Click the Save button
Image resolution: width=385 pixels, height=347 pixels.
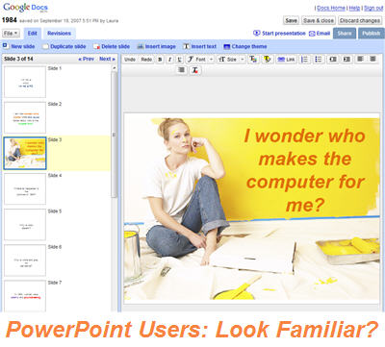point(291,20)
